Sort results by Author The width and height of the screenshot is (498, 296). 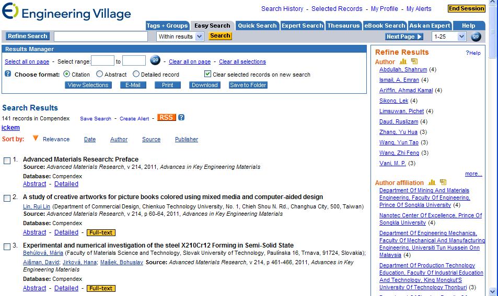click(x=119, y=139)
